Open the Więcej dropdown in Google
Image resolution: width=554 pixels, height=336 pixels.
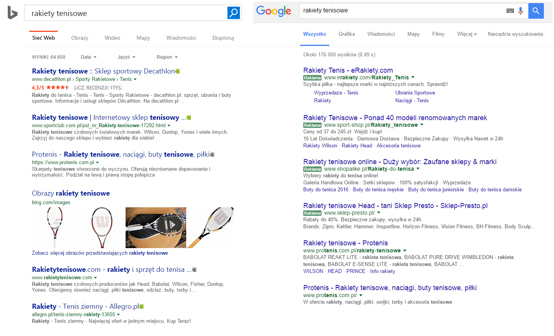(467, 34)
